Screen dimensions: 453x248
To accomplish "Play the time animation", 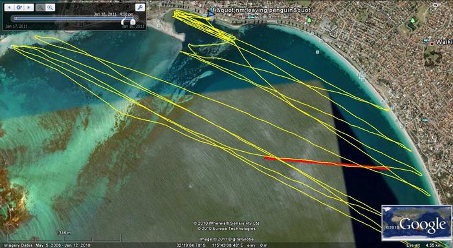I will pyautogui.click(x=19, y=8).
